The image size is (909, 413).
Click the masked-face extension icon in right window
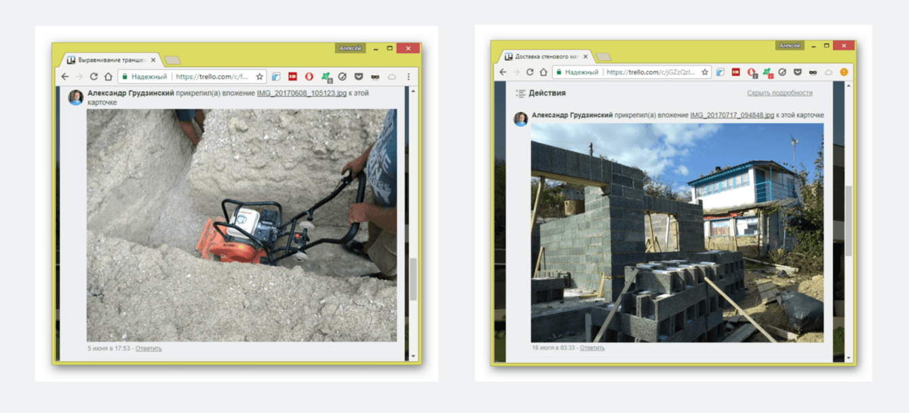coord(813,72)
